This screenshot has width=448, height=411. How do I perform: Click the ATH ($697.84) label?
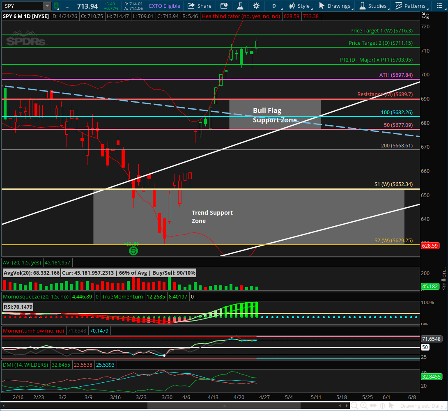pyautogui.click(x=396, y=75)
